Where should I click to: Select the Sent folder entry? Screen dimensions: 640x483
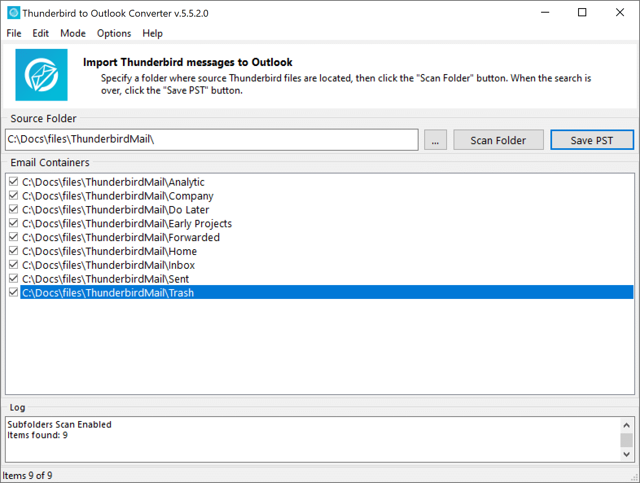[x=106, y=279]
